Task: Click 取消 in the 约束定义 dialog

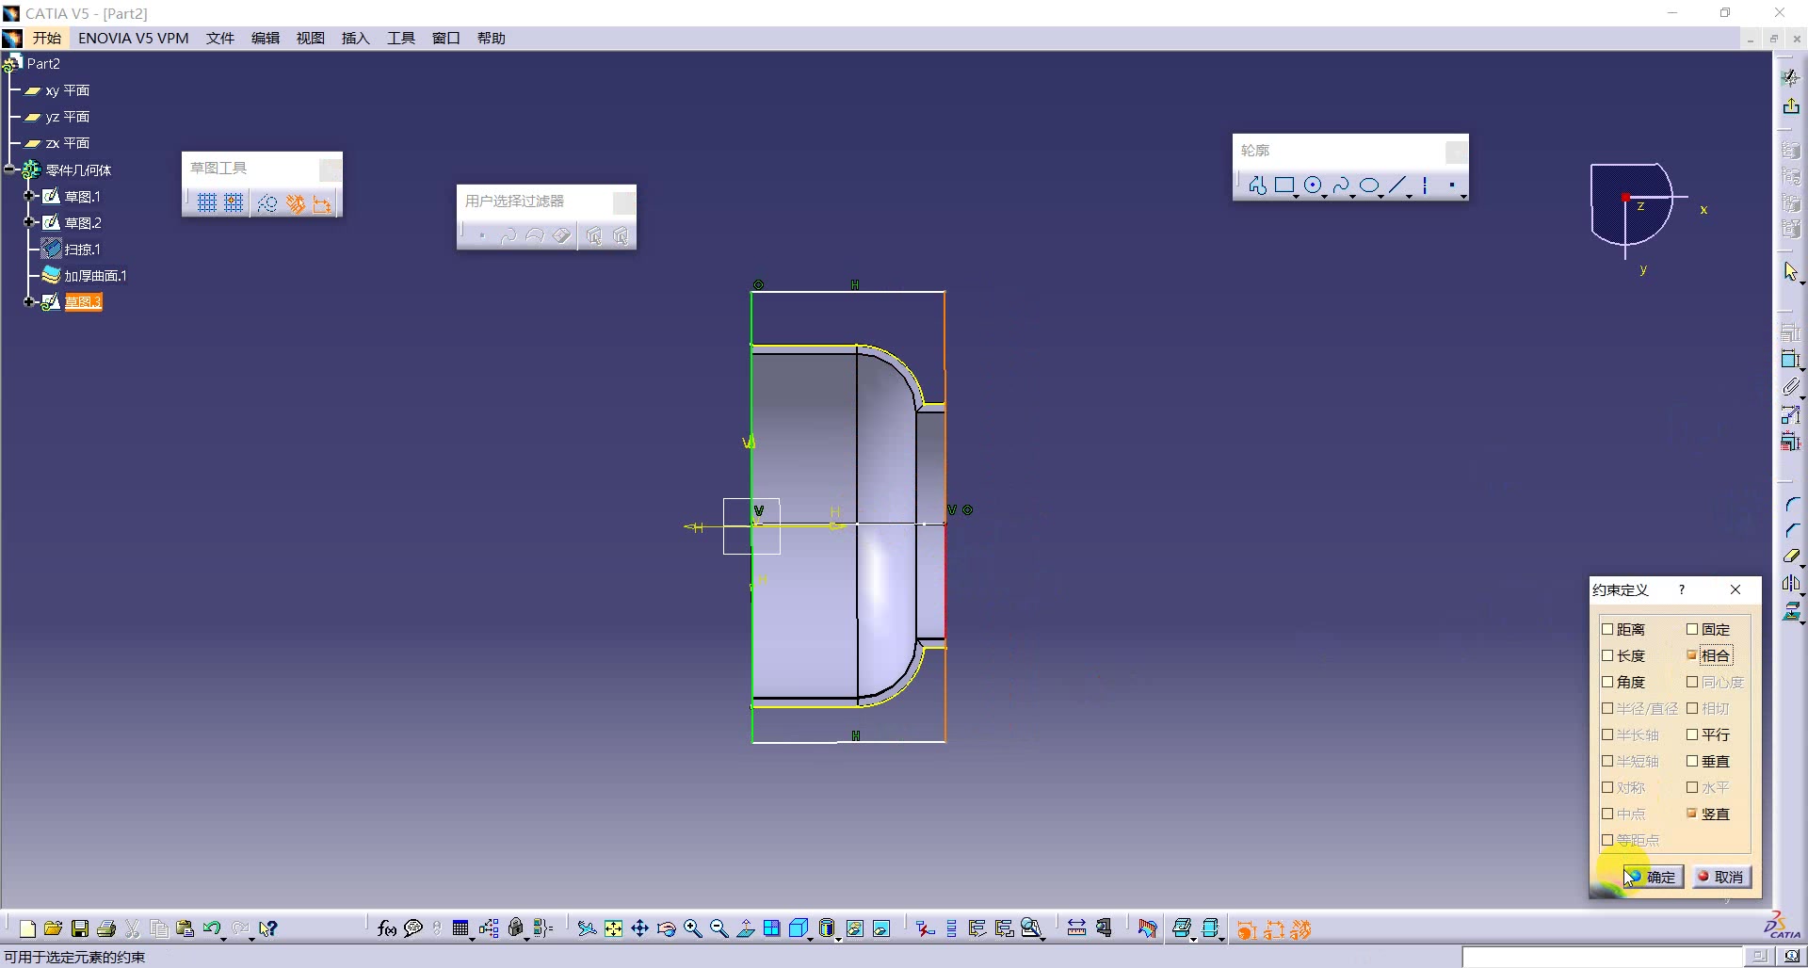Action: tap(1721, 877)
